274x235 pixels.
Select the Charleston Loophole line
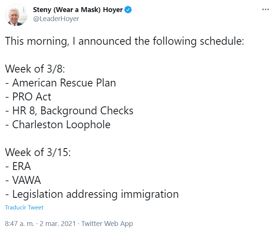click(x=58, y=124)
